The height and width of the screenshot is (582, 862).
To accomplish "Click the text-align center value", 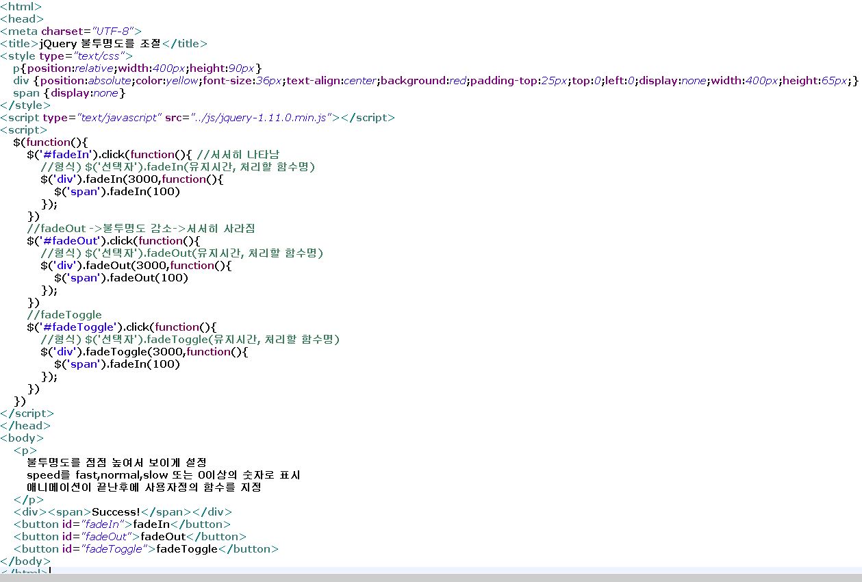I will pyautogui.click(x=331, y=80).
